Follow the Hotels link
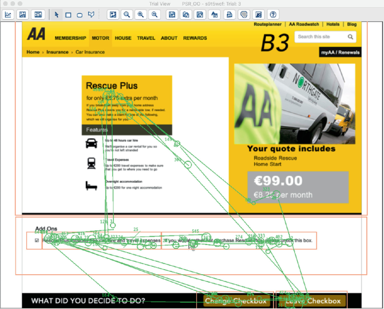This screenshot has width=384, height=309. pos(333,24)
